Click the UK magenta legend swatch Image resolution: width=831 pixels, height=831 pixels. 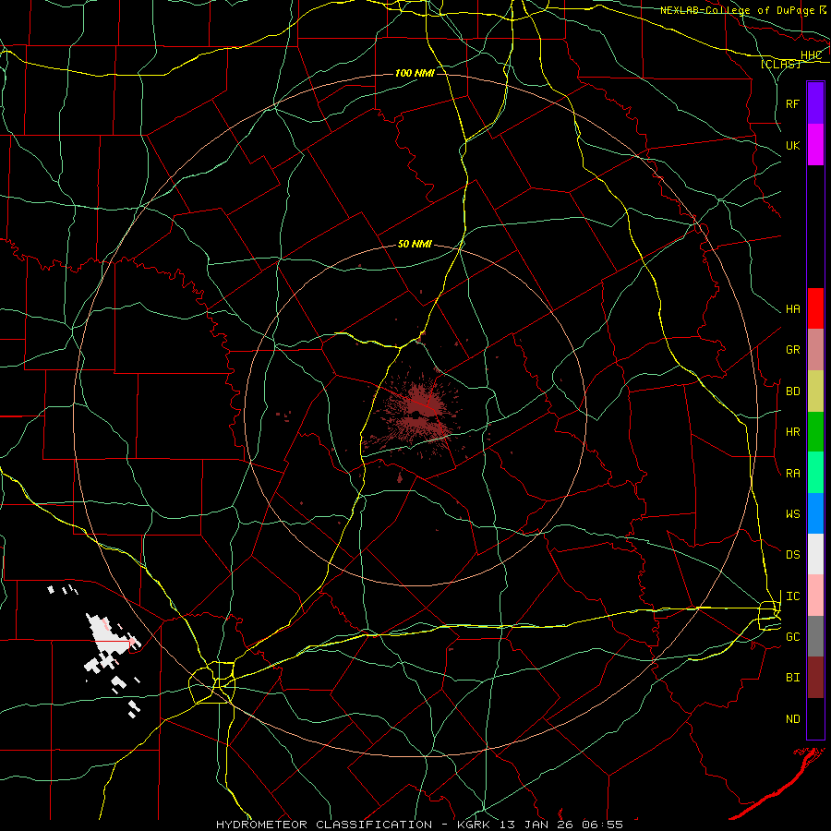[x=815, y=145]
